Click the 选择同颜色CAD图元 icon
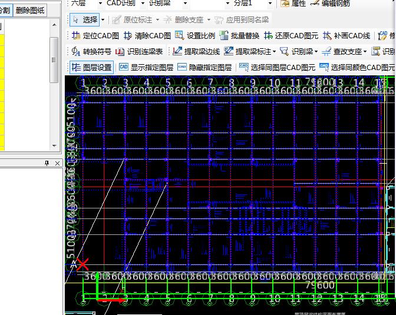The image size is (396, 315). pyautogui.click(x=324, y=67)
